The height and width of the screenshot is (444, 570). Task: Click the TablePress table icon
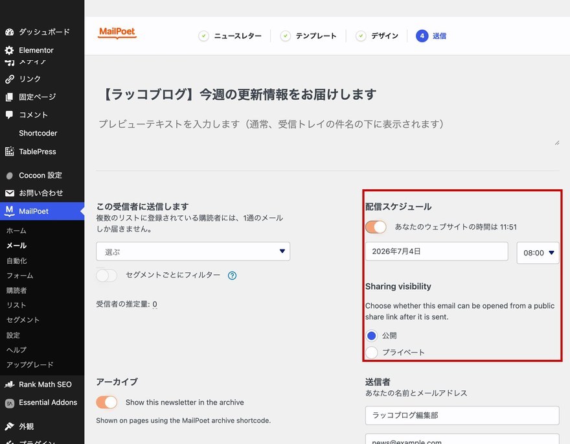point(10,152)
